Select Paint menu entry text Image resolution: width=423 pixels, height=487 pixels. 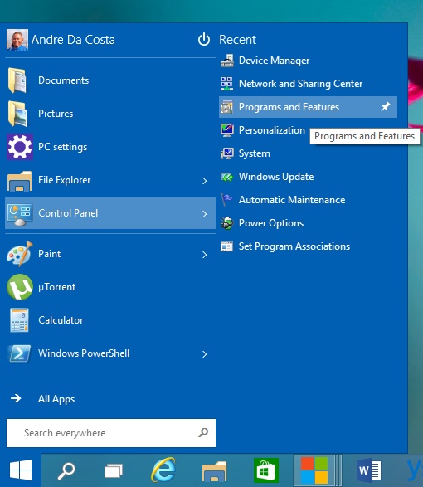[x=50, y=254]
